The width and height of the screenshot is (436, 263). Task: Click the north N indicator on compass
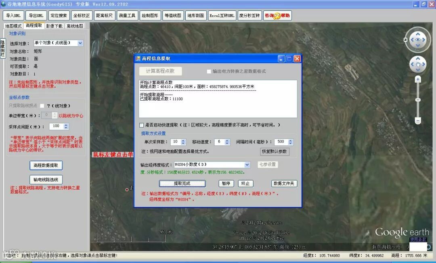[406, 40]
